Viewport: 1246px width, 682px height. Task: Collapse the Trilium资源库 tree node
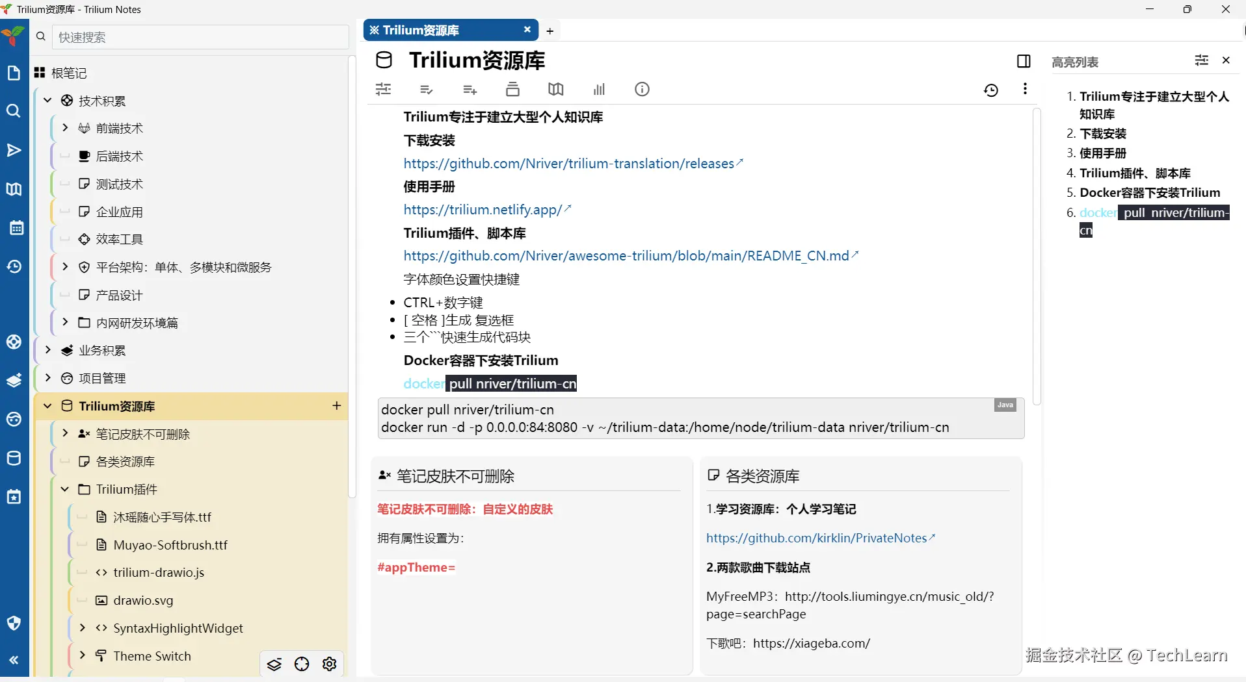(47, 406)
